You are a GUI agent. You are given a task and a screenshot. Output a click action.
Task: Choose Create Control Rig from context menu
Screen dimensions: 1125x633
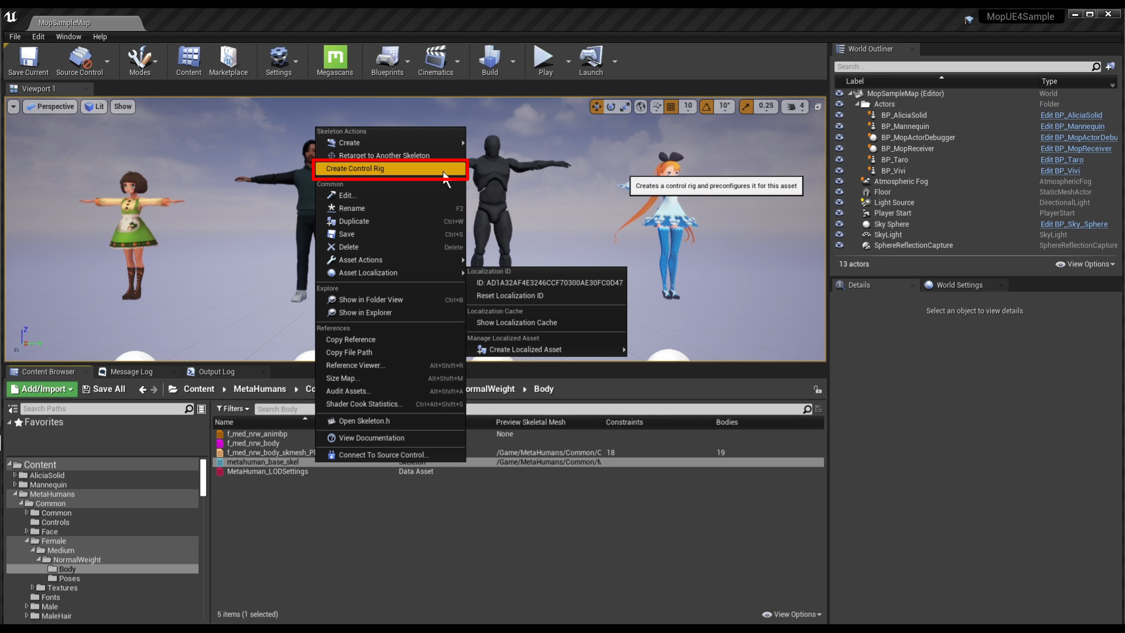[x=390, y=169]
